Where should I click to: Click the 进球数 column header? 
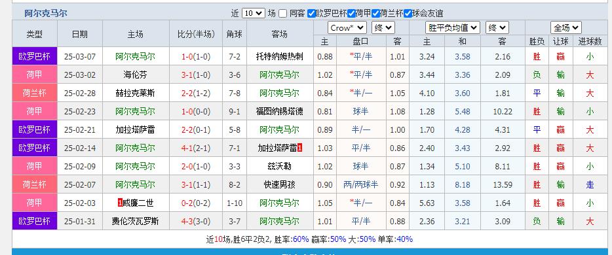pos(590,41)
